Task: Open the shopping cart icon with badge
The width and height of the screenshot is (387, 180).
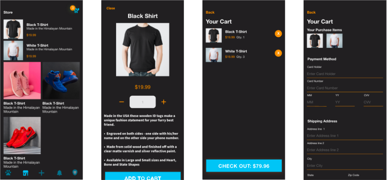Action: point(75,9)
